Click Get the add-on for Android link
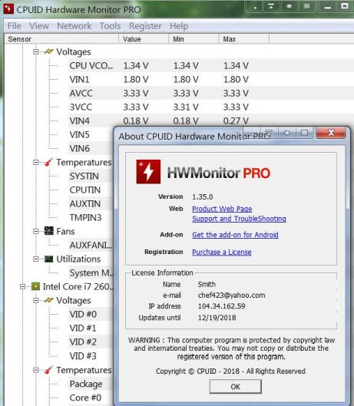Image resolution: width=354 pixels, height=406 pixels. click(x=235, y=235)
